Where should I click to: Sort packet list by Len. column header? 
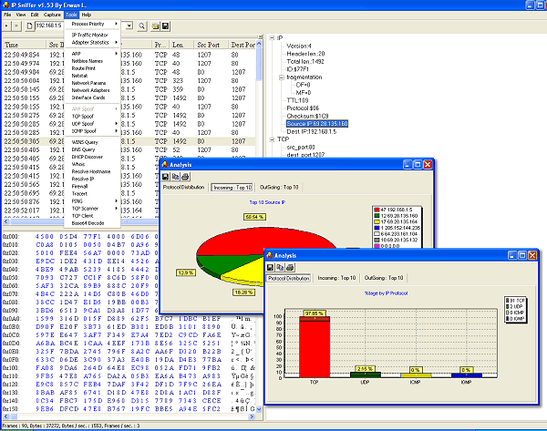click(181, 45)
